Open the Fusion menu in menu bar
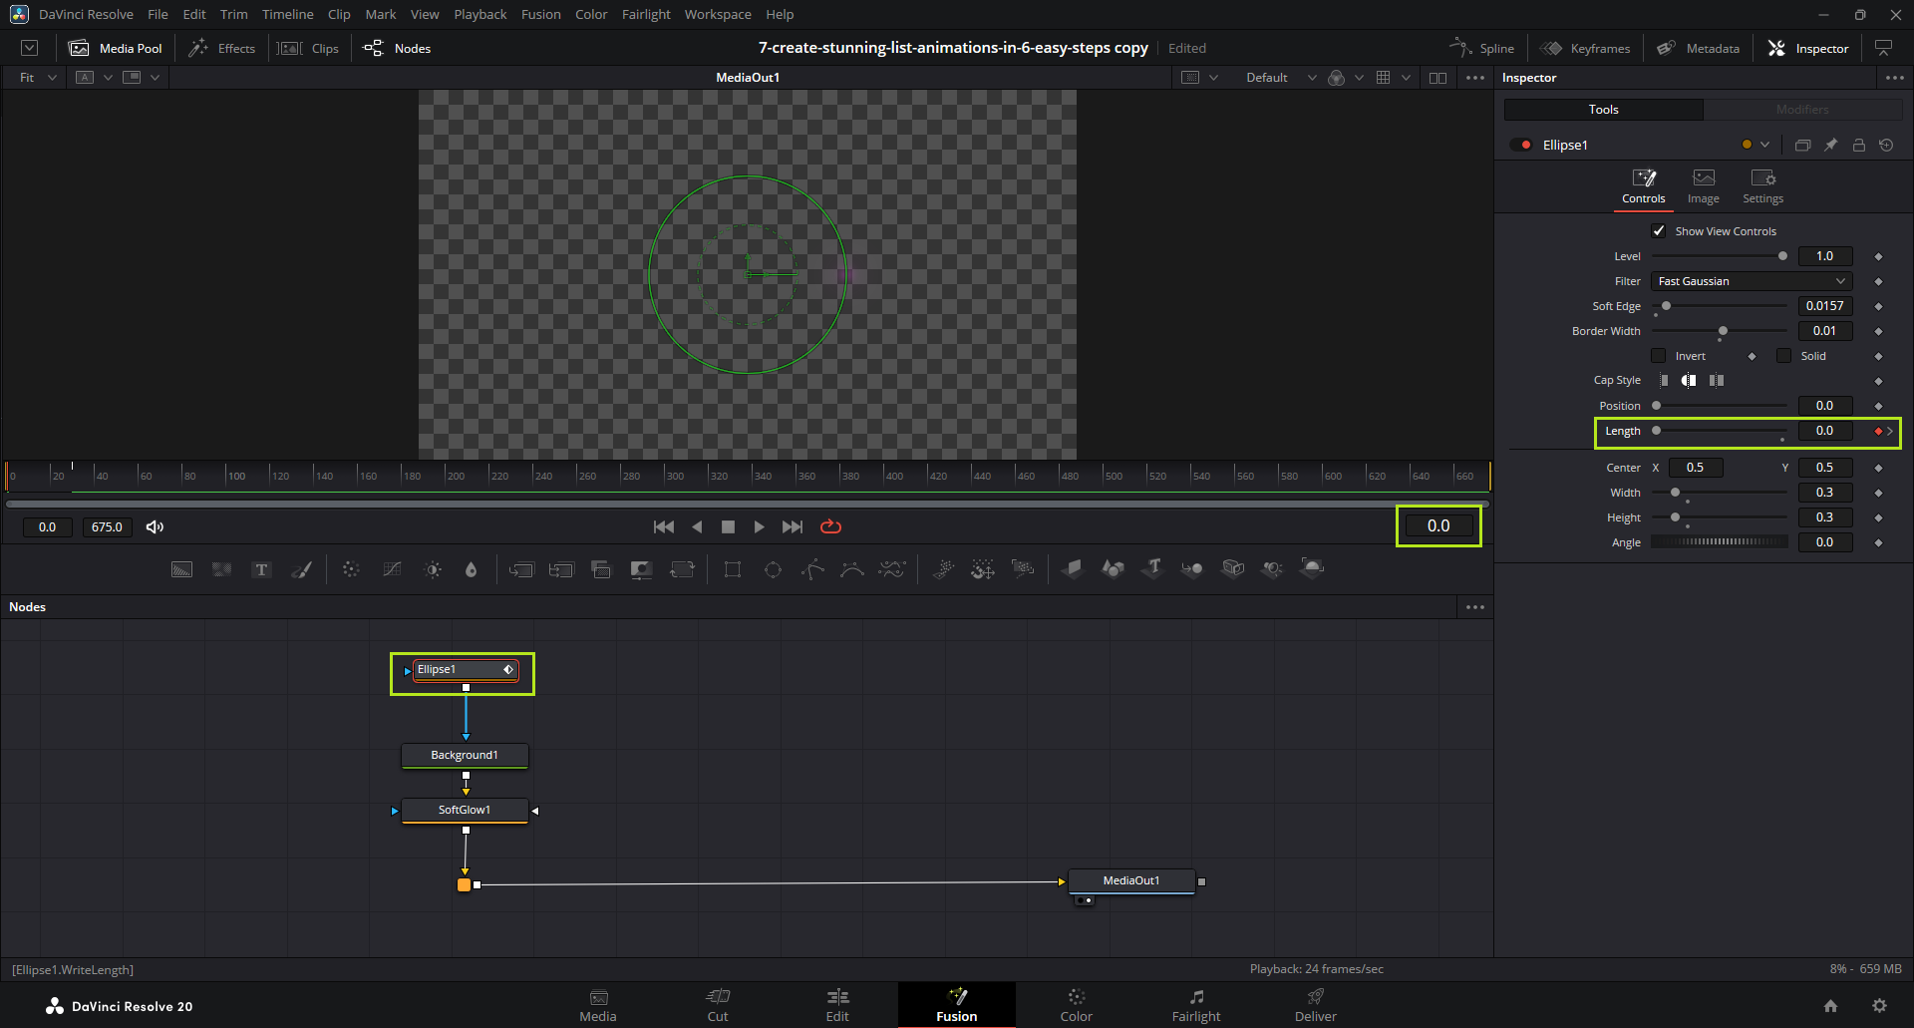The width and height of the screenshot is (1914, 1028). pyautogui.click(x=540, y=15)
